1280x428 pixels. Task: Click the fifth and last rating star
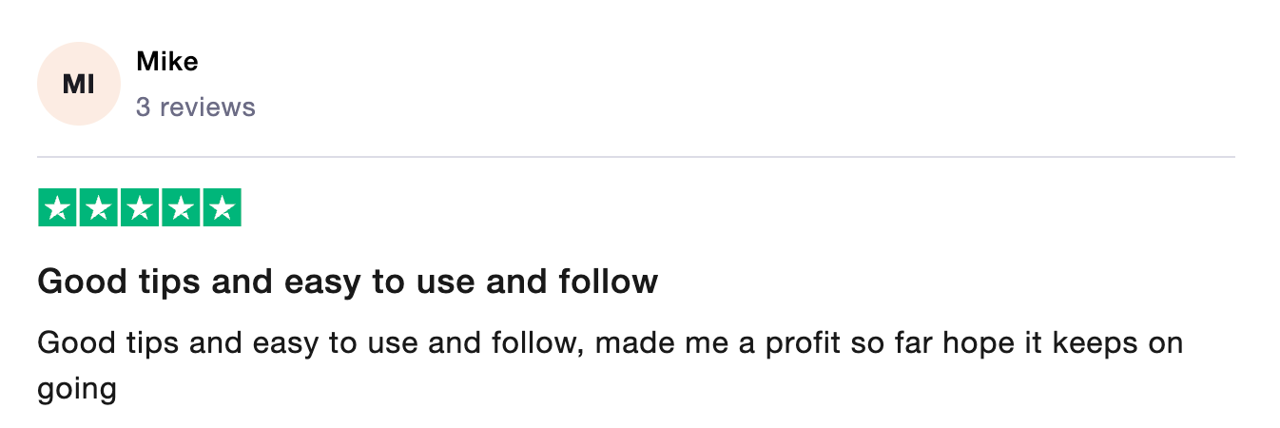click(222, 208)
